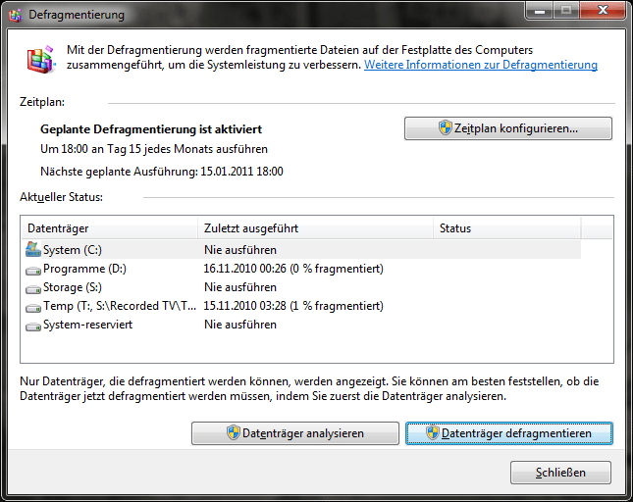The height and width of the screenshot is (502, 633).
Task: Click the Defragmentierung title bar icon
Action: coord(16,16)
